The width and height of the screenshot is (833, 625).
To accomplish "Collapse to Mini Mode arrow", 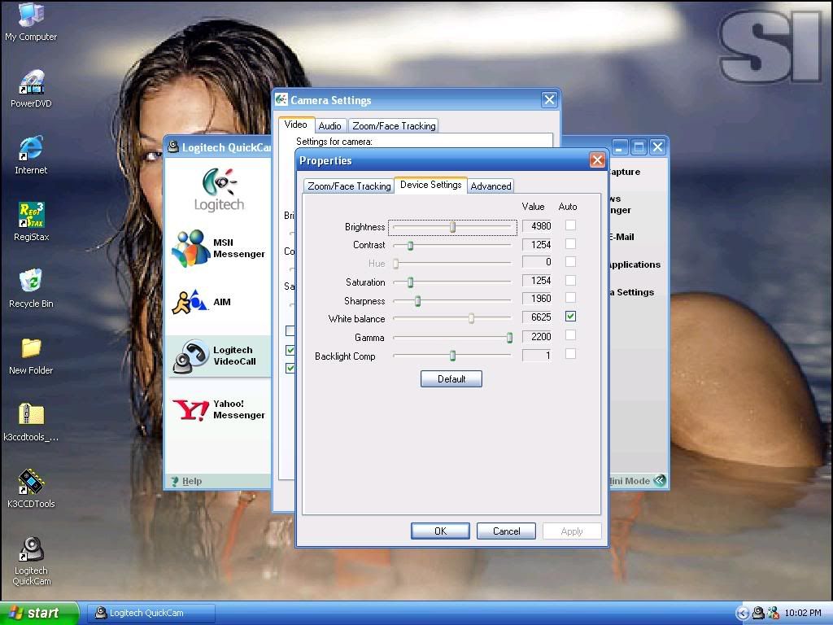I will (x=660, y=481).
